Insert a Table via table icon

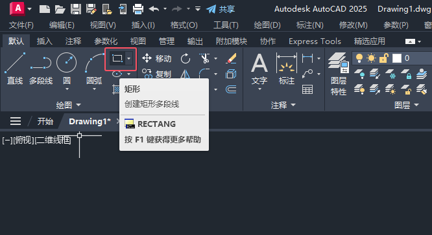click(x=307, y=89)
